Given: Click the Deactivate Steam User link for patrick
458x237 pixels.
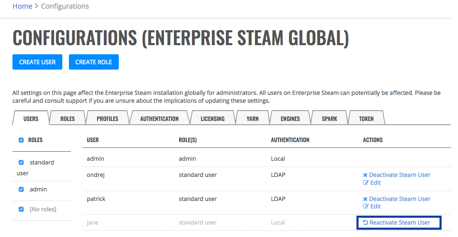Looking at the screenshot, I should pyautogui.click(x=399, y=199).
